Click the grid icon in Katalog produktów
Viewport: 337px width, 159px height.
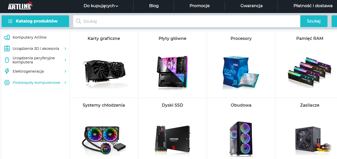[x=10, y=21]
